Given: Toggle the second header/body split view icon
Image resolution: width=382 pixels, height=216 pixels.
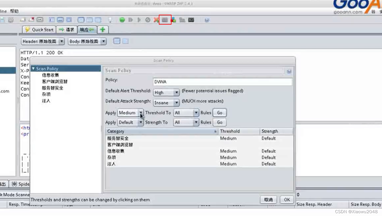Looking at the screenshot, I should point(125,41).
